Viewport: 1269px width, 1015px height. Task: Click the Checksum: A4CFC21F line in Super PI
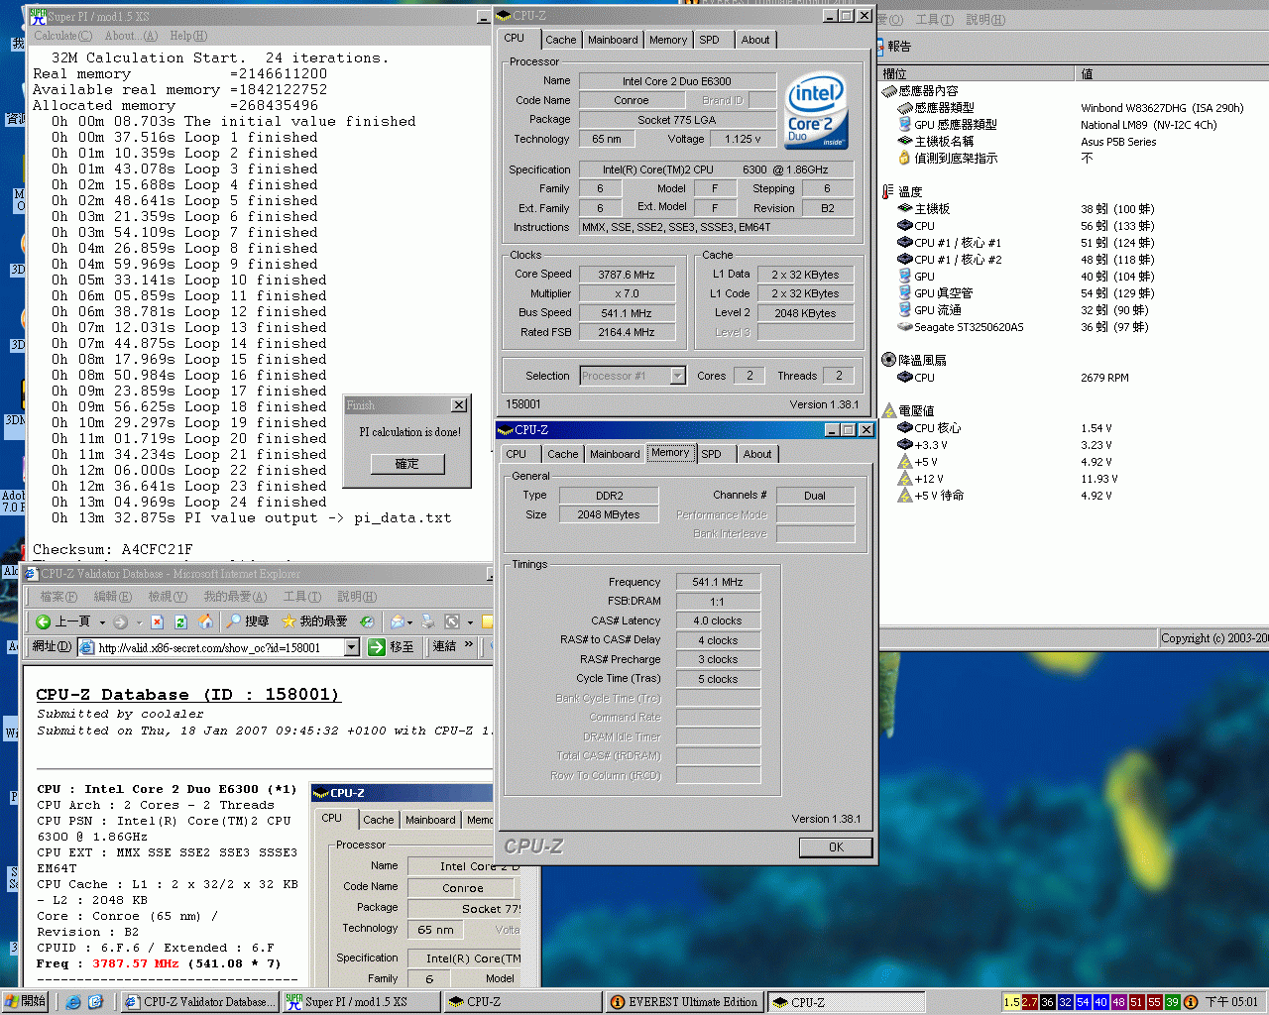click(x=113, y=549)
